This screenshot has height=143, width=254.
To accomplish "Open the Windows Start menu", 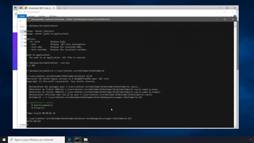I will 4,139.
